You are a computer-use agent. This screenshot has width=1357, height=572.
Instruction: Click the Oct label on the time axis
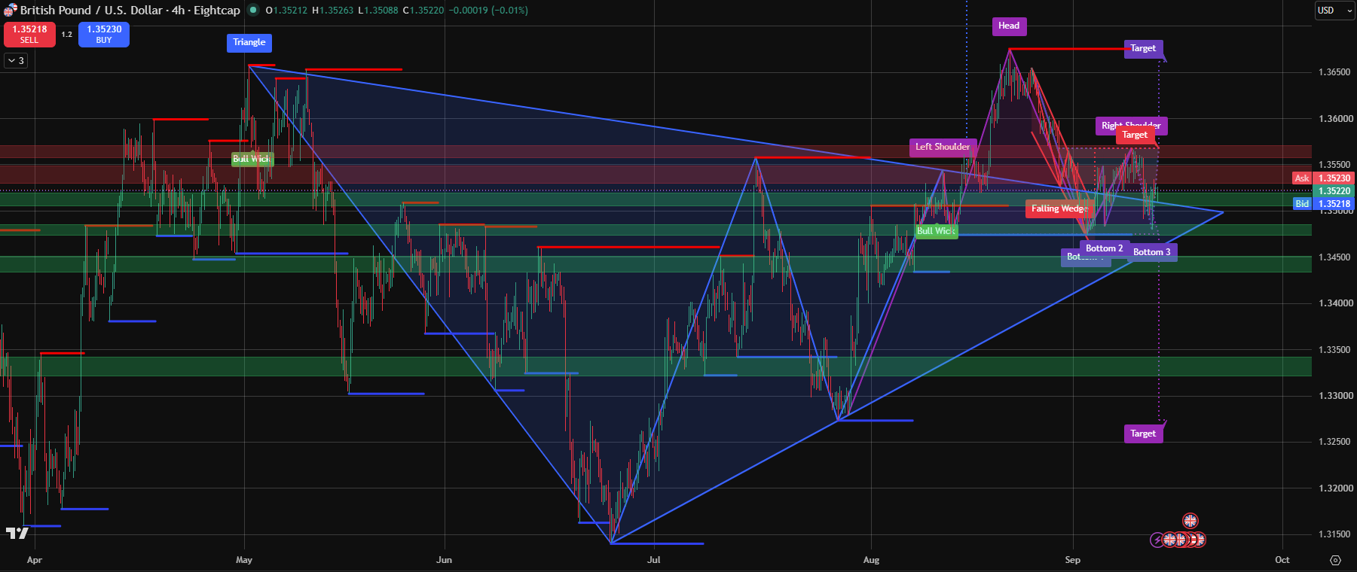tap(1282, 560)
